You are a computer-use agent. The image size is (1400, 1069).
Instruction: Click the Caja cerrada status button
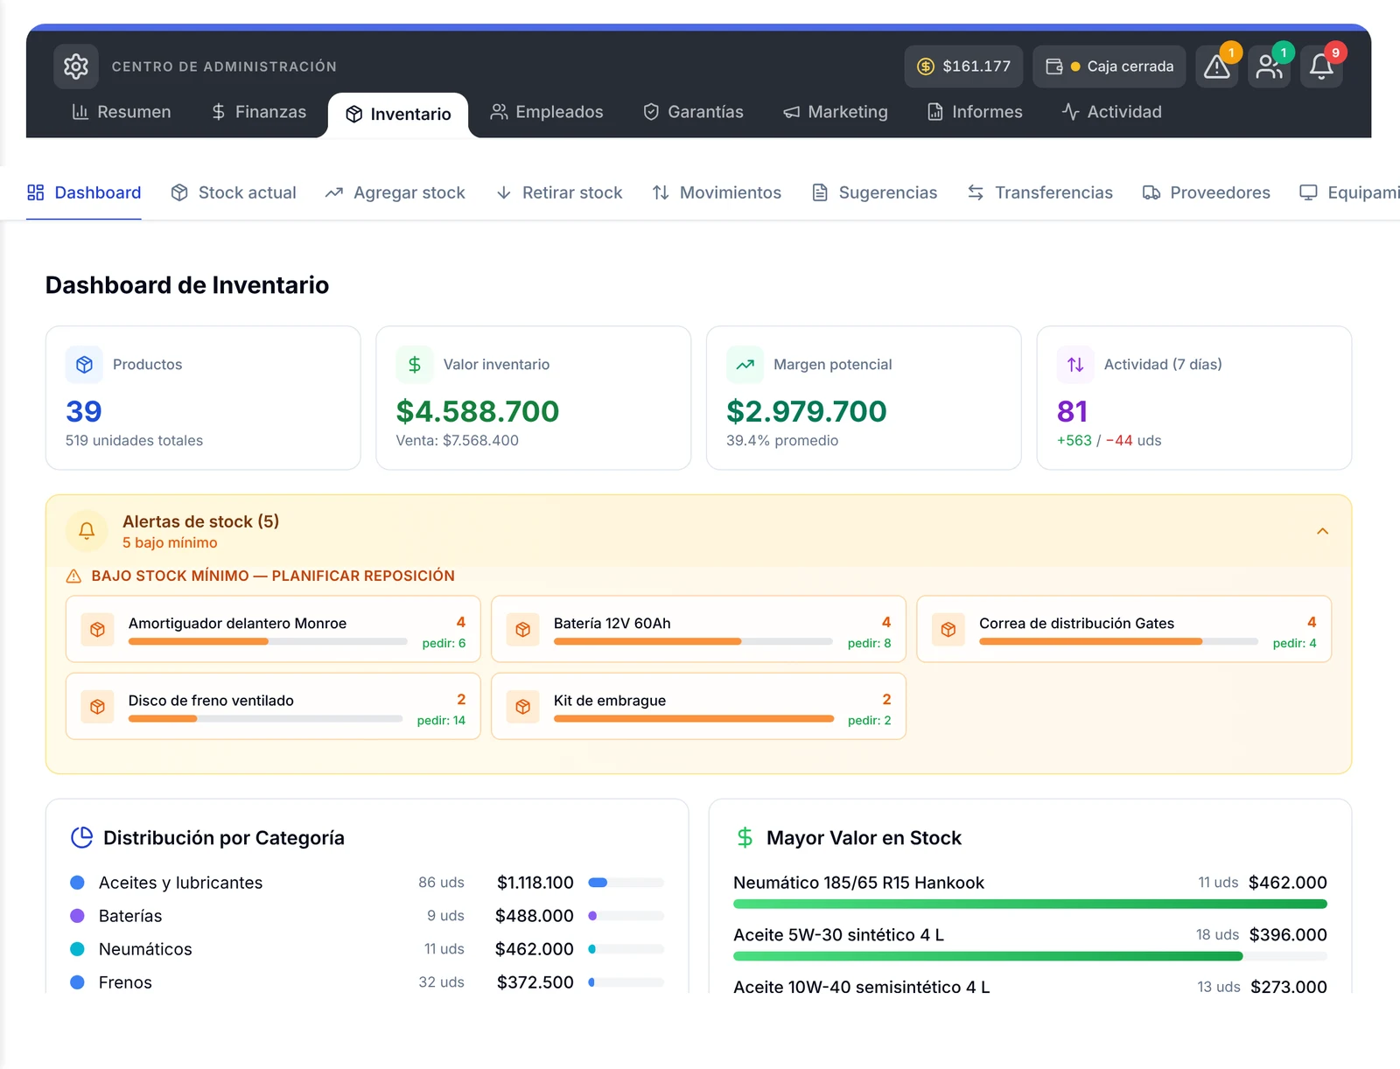[1109, 66]
